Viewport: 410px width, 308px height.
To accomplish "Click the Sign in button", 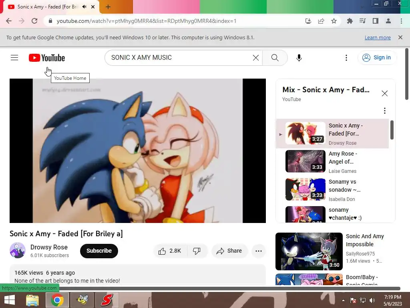I will 376,58.
